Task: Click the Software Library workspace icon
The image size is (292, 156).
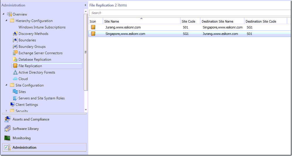Action: [7, 129]
